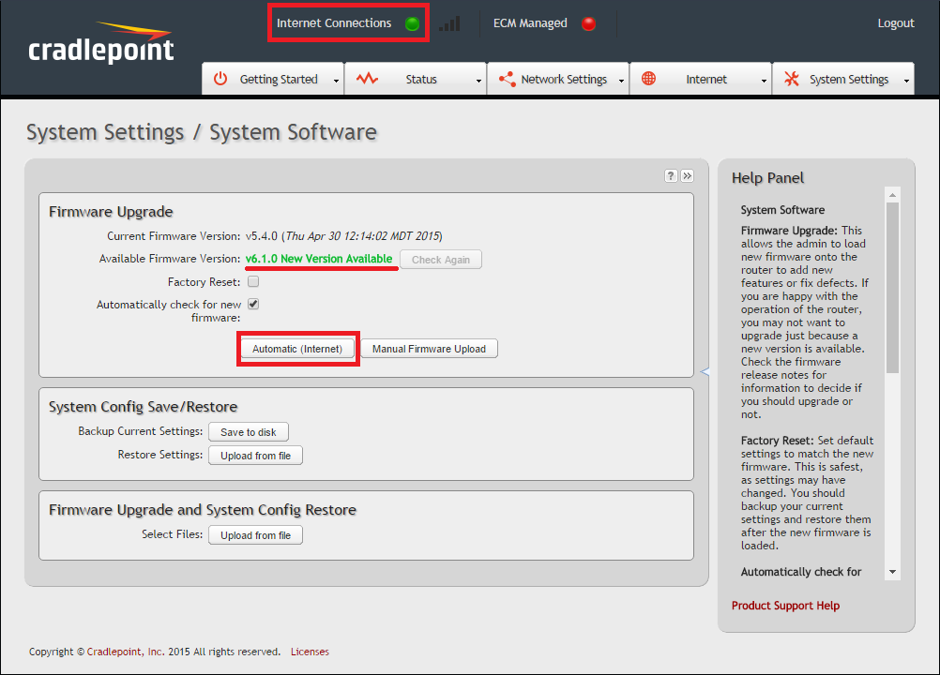
Task: Click the Automatic (Internet) upgrade button
Action: click(x=297, y=349)
